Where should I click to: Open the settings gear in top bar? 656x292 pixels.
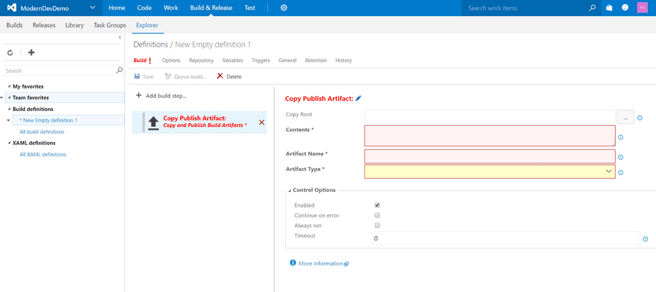pos(283,8)
